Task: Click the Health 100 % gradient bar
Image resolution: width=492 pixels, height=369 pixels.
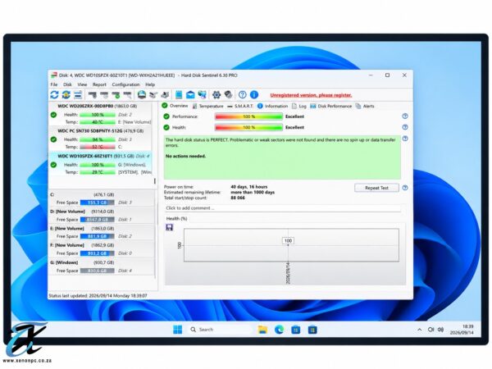Action: pos(248,127)
